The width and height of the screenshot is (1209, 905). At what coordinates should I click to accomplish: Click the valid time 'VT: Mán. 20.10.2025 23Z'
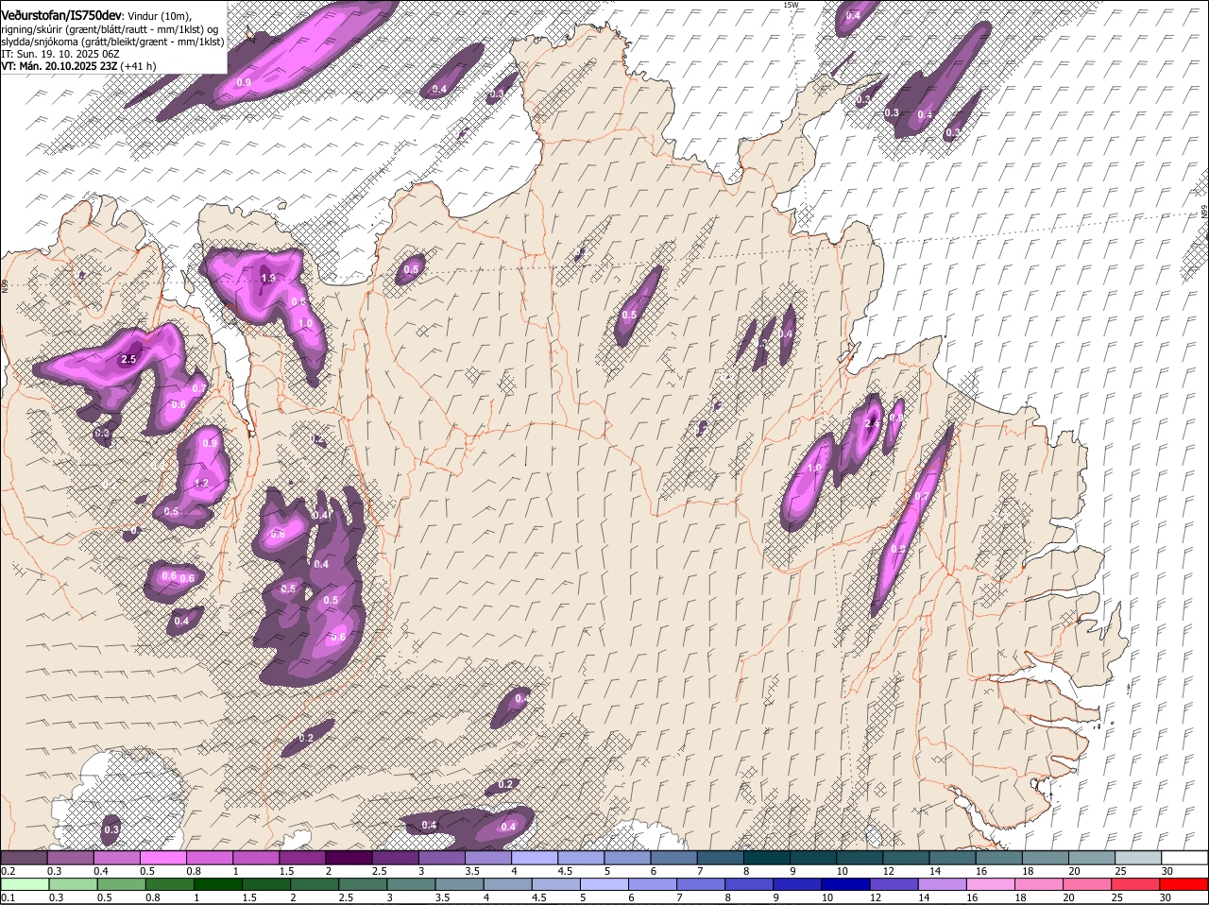59,66
